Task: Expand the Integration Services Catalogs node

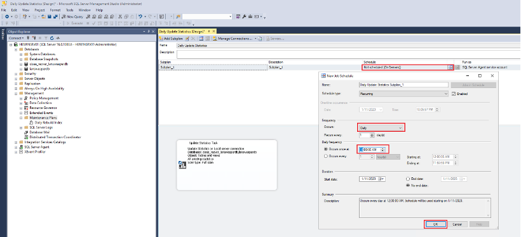Action: click(16, 142)
